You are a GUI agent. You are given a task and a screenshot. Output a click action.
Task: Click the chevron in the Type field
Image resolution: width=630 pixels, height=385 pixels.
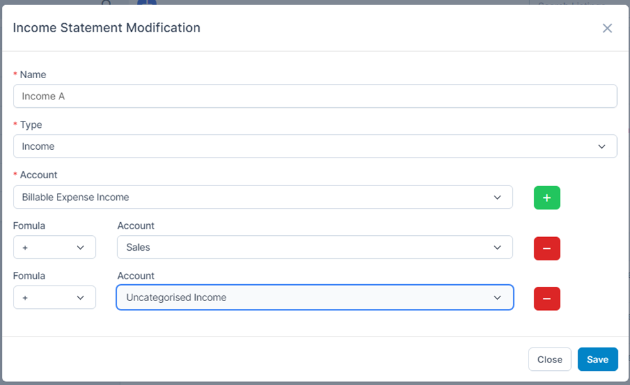(602, 147)
